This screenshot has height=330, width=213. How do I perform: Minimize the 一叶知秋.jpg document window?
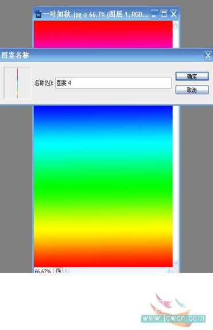[154, 14]
